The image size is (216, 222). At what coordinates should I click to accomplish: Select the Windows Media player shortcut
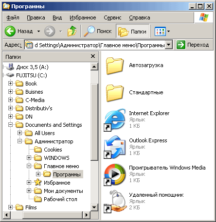(115, 174)
